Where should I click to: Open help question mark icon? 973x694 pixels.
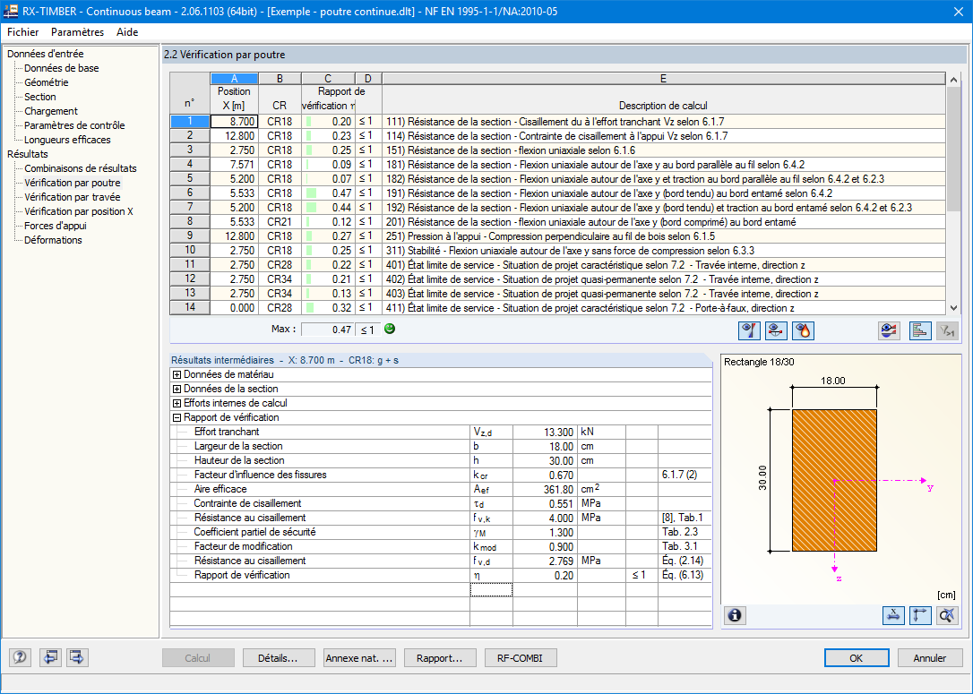pyautogui.click(x=20, y=657)
